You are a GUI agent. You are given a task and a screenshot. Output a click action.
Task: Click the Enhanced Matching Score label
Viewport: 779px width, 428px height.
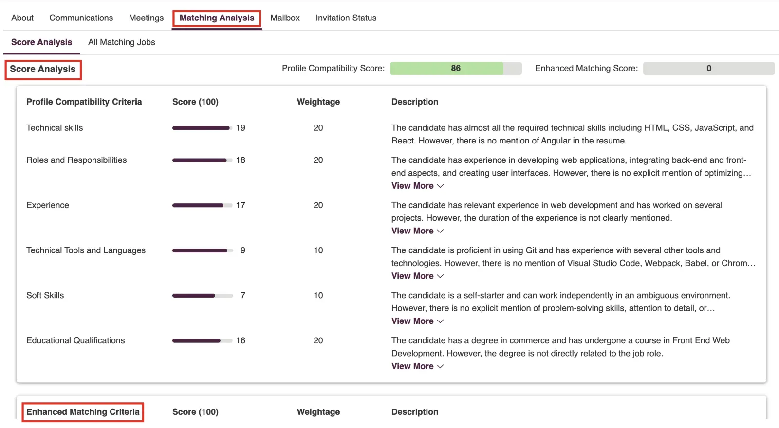pos(586,68)
